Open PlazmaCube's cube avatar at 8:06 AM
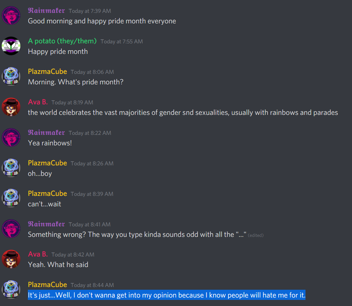This screenshot has width=352, height=306. coord(11,77)
